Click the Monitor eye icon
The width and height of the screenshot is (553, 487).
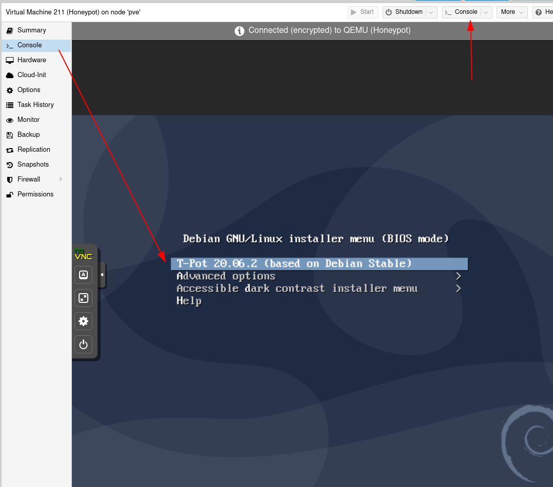[10, 120]
